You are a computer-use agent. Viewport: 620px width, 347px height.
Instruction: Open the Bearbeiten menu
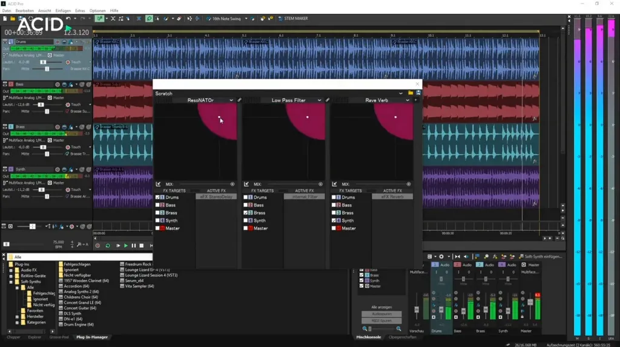[24, 11]
